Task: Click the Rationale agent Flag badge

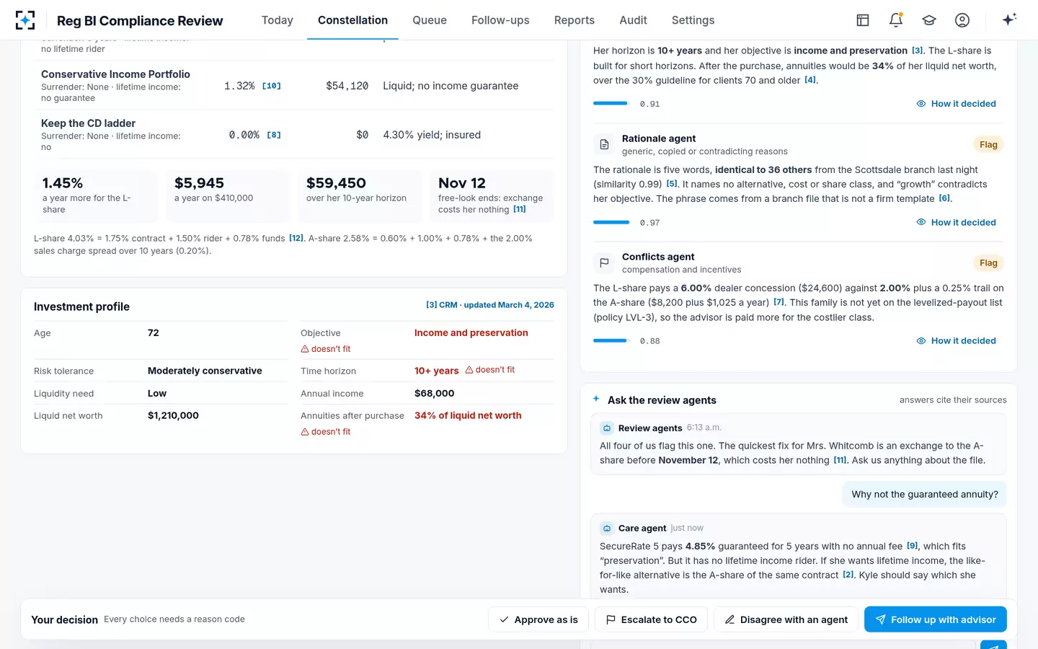Action: click(988, 145)
